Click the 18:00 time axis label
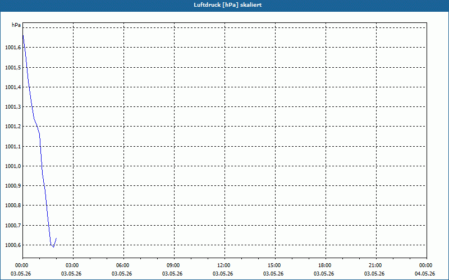The image size is (449, 280). coord(326,265)
